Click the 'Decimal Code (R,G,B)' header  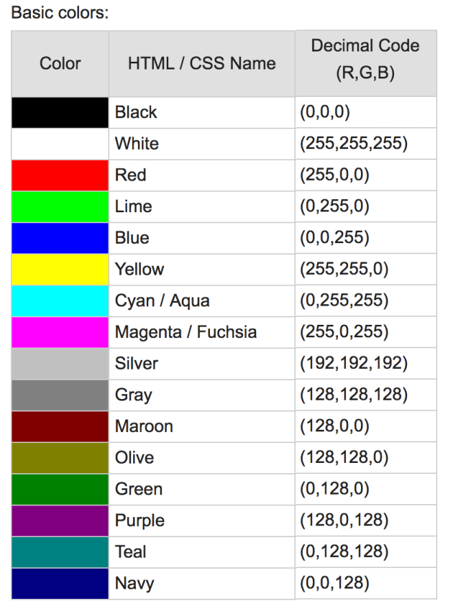(365, 60)
